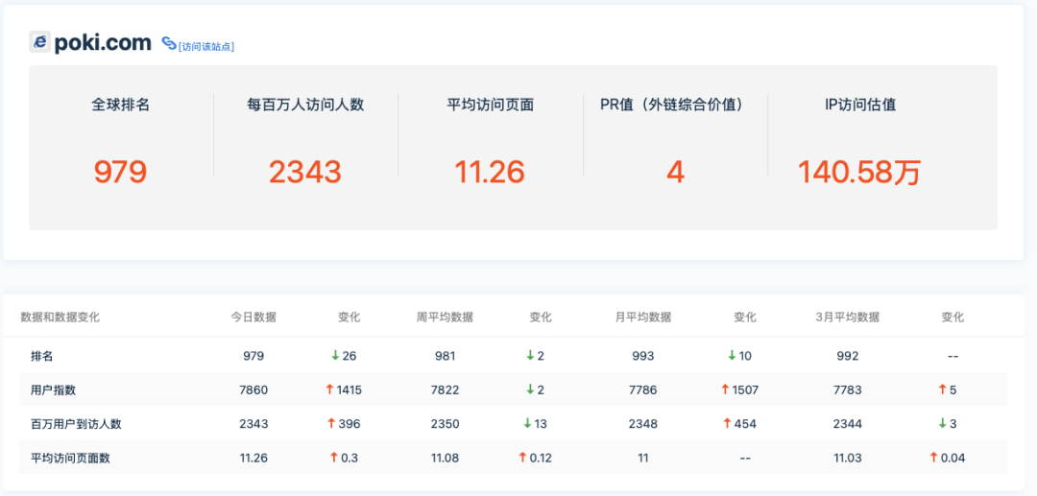Click the red up-arrow 0.12 change value
Viewport: 1037px width, 496px height.
(x=537, y=458)
